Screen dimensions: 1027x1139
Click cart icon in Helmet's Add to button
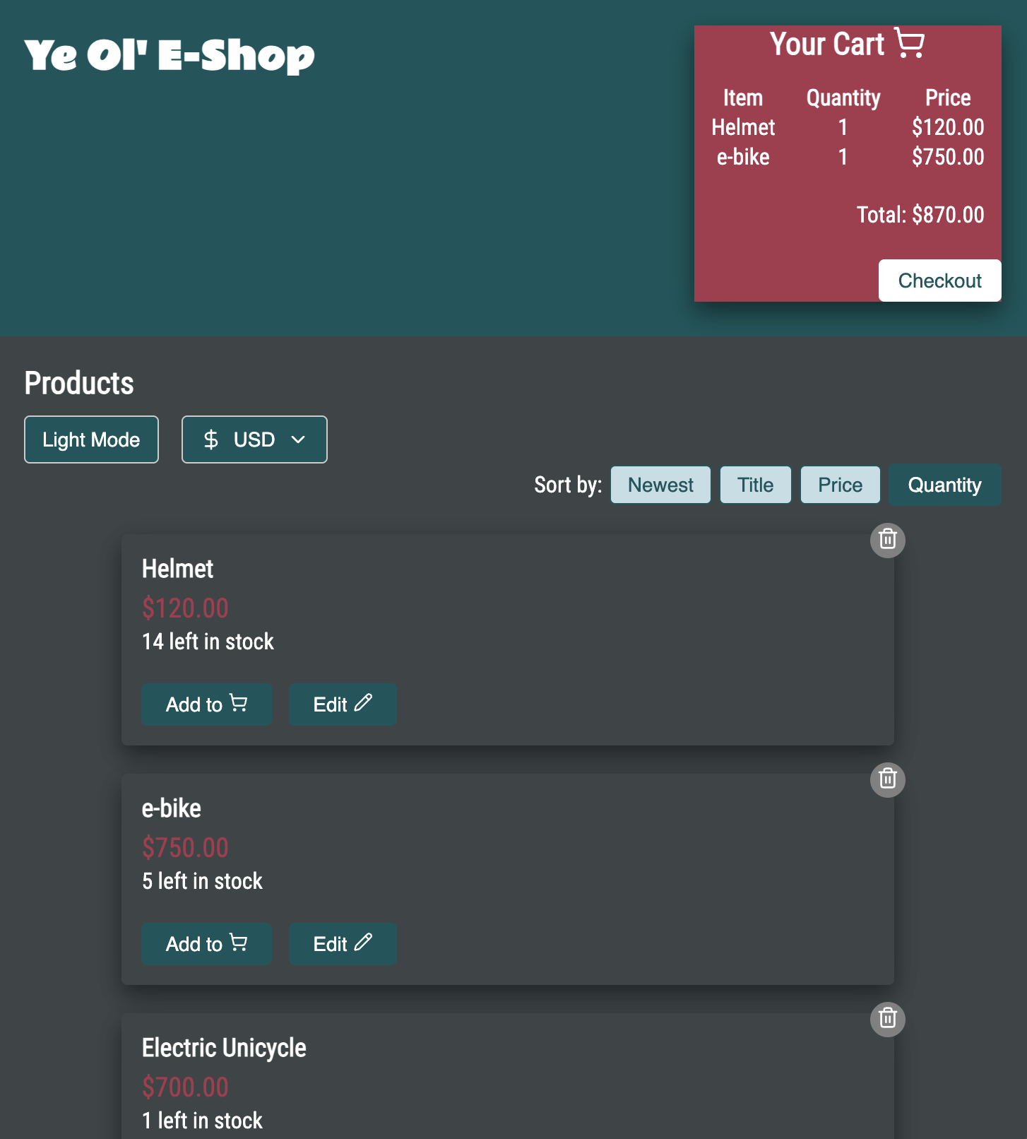point(239,703)
